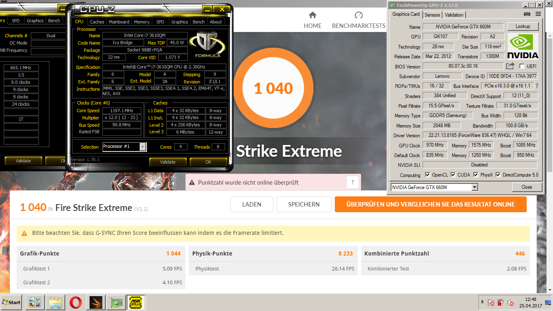Viewport: 553px width, 311px height.
Task: Open the Memory tab in front CPU-Z
Action: click(142, 22)
